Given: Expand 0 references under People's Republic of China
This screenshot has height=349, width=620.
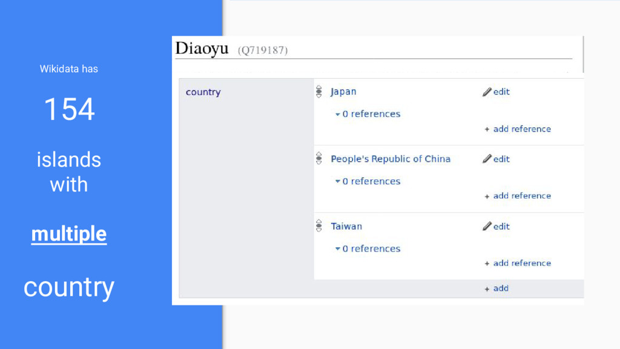Looking at the screenshot, I should tap(368, 181).
